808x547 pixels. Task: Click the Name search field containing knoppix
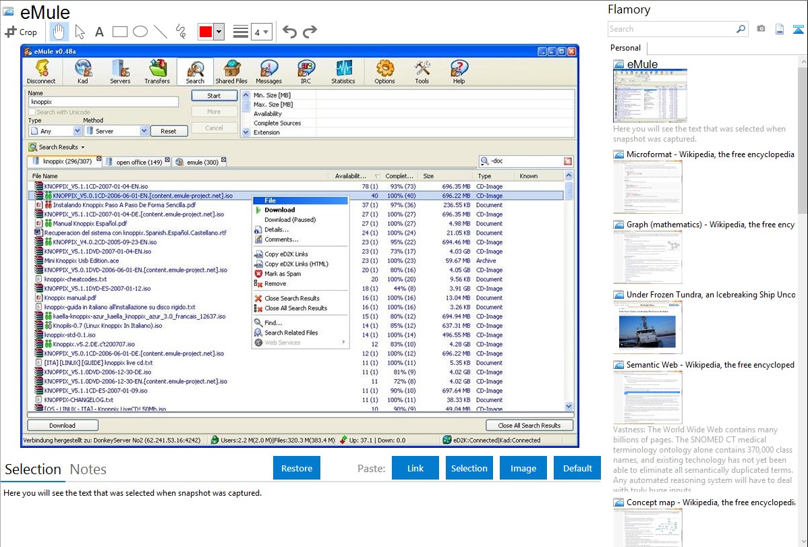(x=104, y=102)
